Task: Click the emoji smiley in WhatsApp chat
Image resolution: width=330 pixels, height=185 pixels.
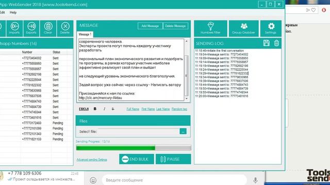Action: click(x=93, y=180)
